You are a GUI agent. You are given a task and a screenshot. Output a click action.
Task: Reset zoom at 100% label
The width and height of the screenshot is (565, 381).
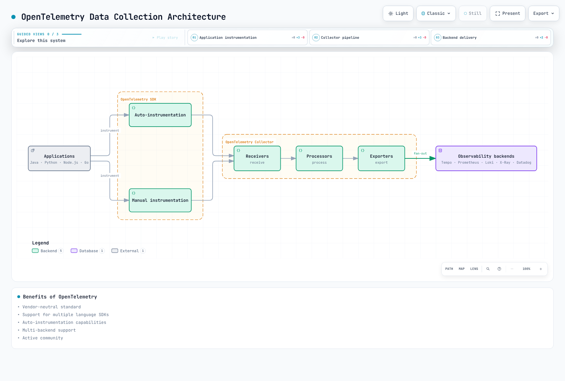click(527, 269)
